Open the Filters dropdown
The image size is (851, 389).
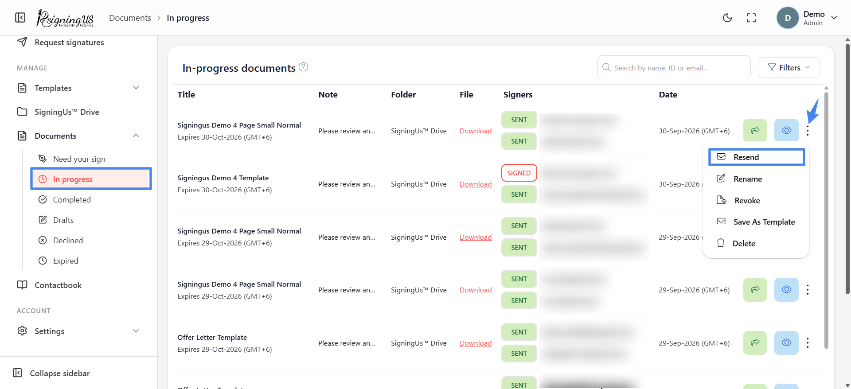click(789, 67)
